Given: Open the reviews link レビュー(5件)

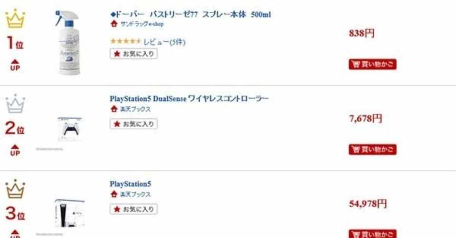Looking at the screenshot, I should coord(164,42).
